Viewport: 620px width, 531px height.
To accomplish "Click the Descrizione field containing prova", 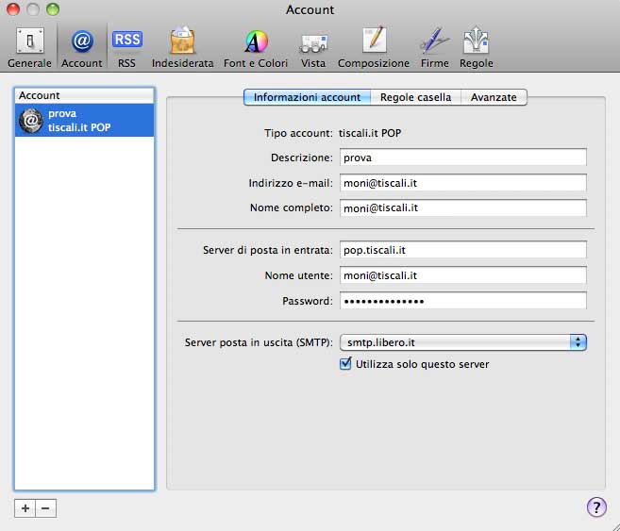I will tap(463, 158).
